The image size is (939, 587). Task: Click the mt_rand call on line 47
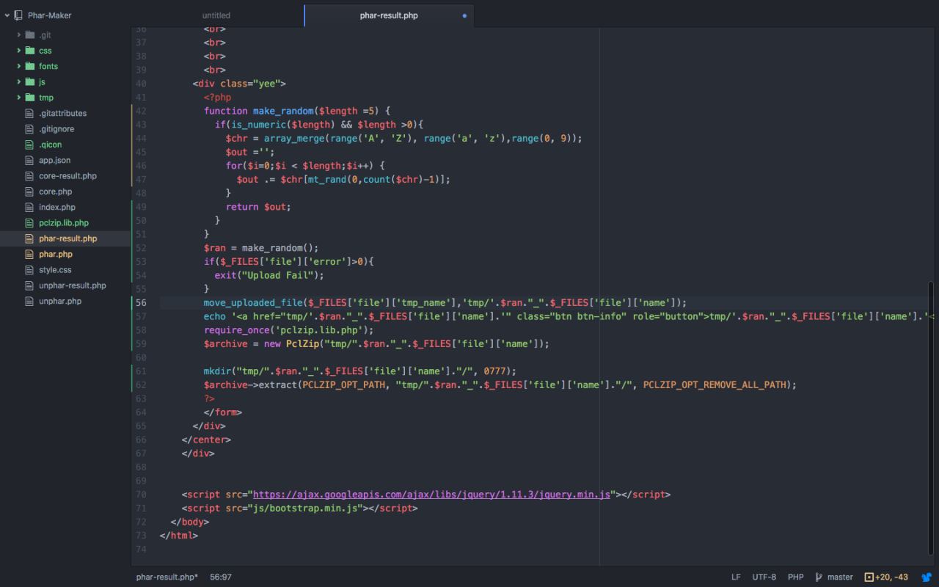(327, 179)
